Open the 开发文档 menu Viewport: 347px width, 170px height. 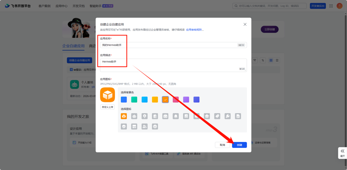point(78,6)
